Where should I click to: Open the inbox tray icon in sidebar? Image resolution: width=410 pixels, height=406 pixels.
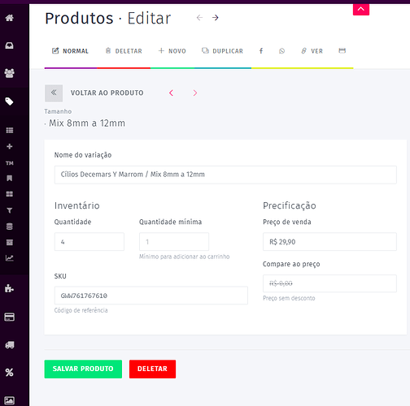[10, 45]
